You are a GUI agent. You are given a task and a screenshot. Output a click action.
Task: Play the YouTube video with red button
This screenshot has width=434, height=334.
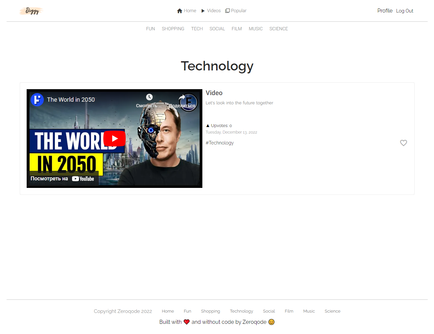point(115,139)
